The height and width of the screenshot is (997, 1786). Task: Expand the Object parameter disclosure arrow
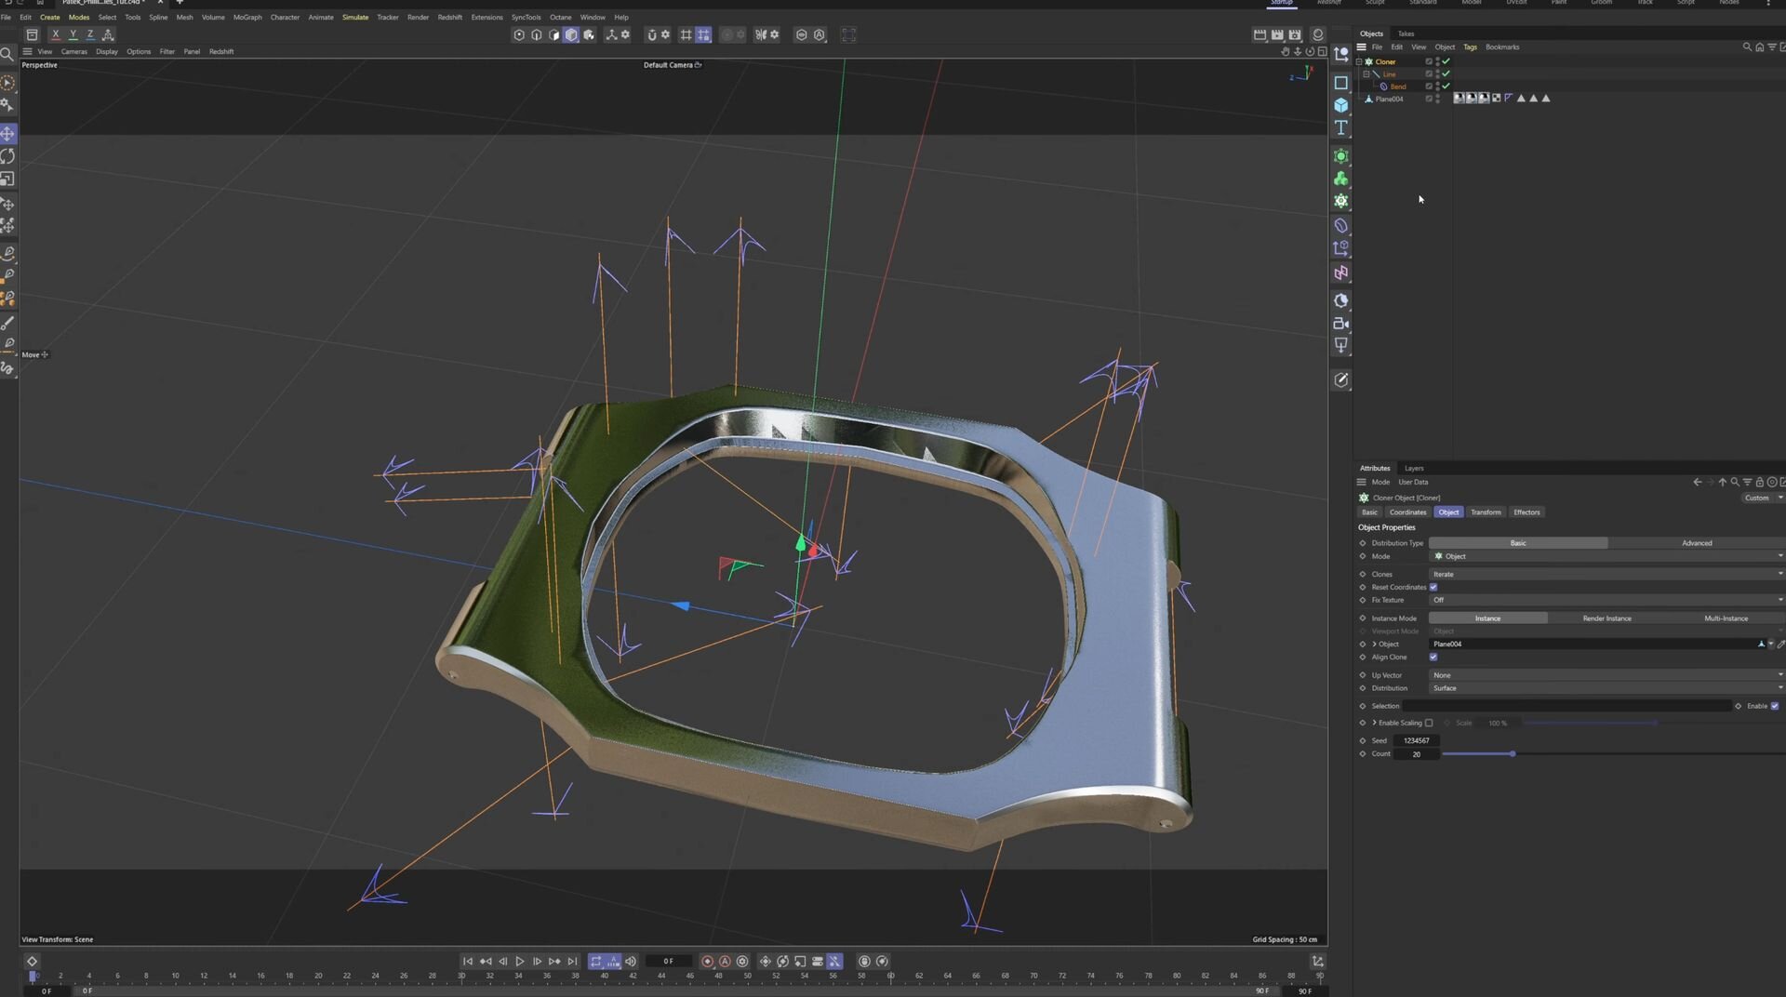1374,644
